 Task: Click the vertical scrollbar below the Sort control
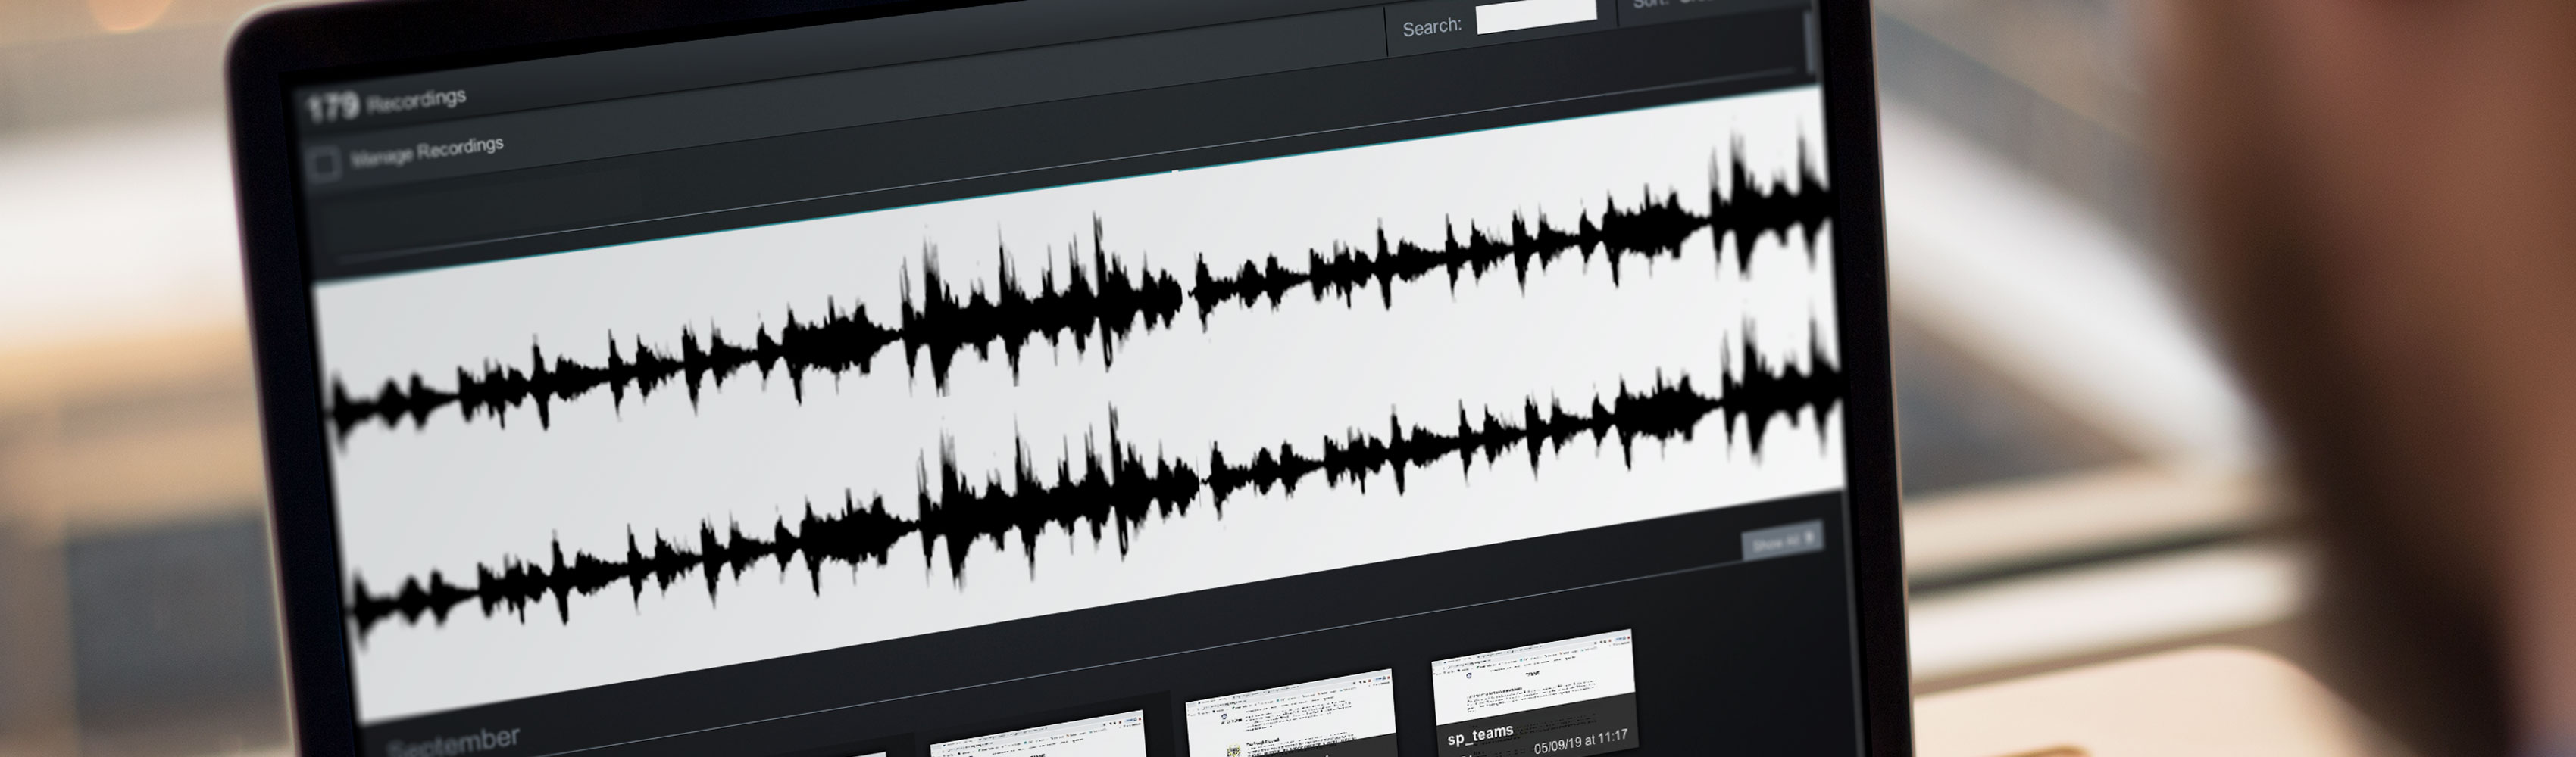tap(1809, 45)
